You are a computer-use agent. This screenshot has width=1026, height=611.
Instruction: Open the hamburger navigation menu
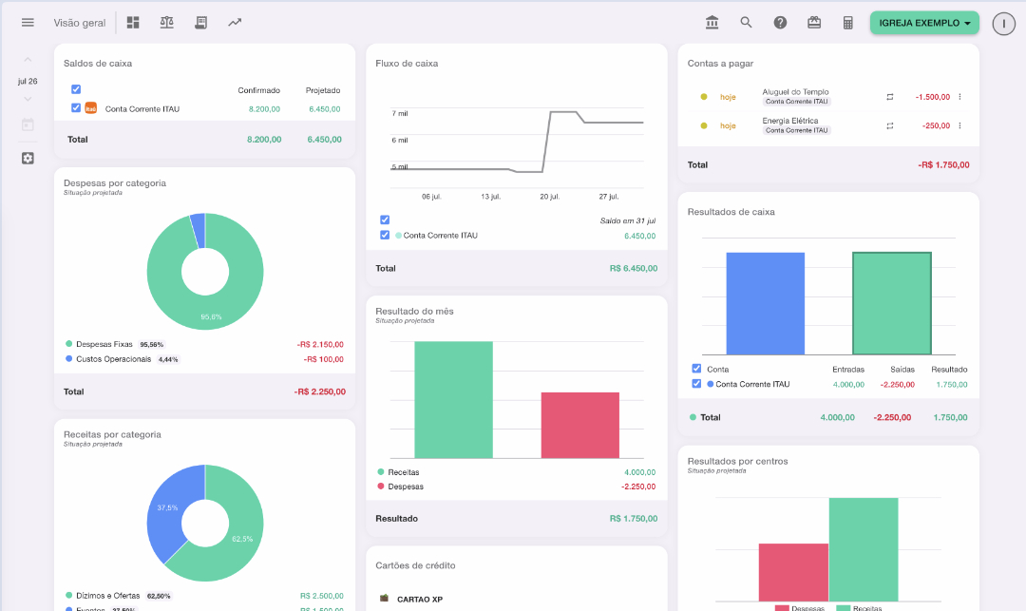28,22
